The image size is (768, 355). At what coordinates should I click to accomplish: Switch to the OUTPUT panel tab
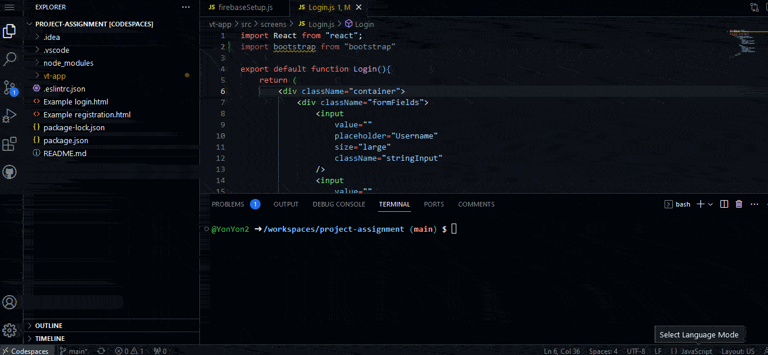286,204
